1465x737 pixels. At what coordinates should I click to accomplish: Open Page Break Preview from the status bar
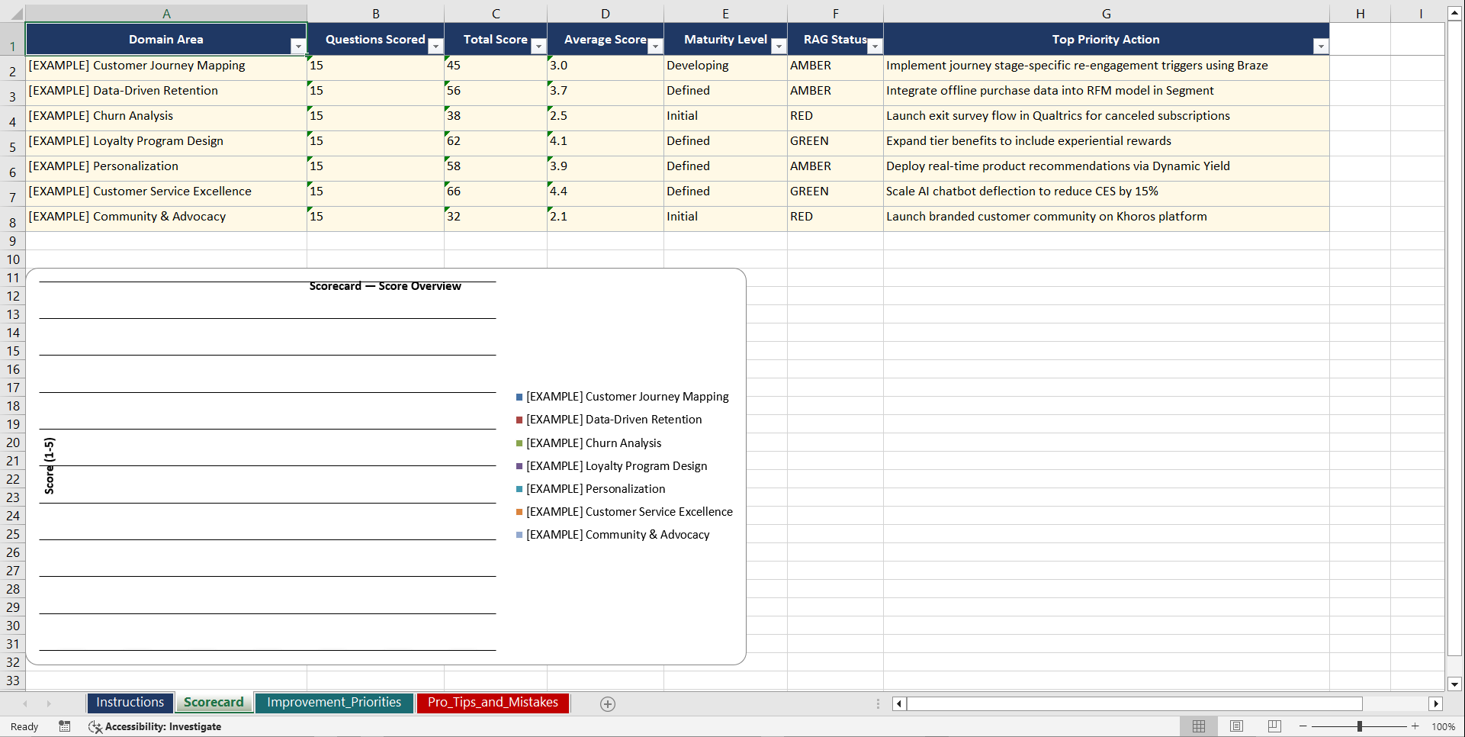1273,726
